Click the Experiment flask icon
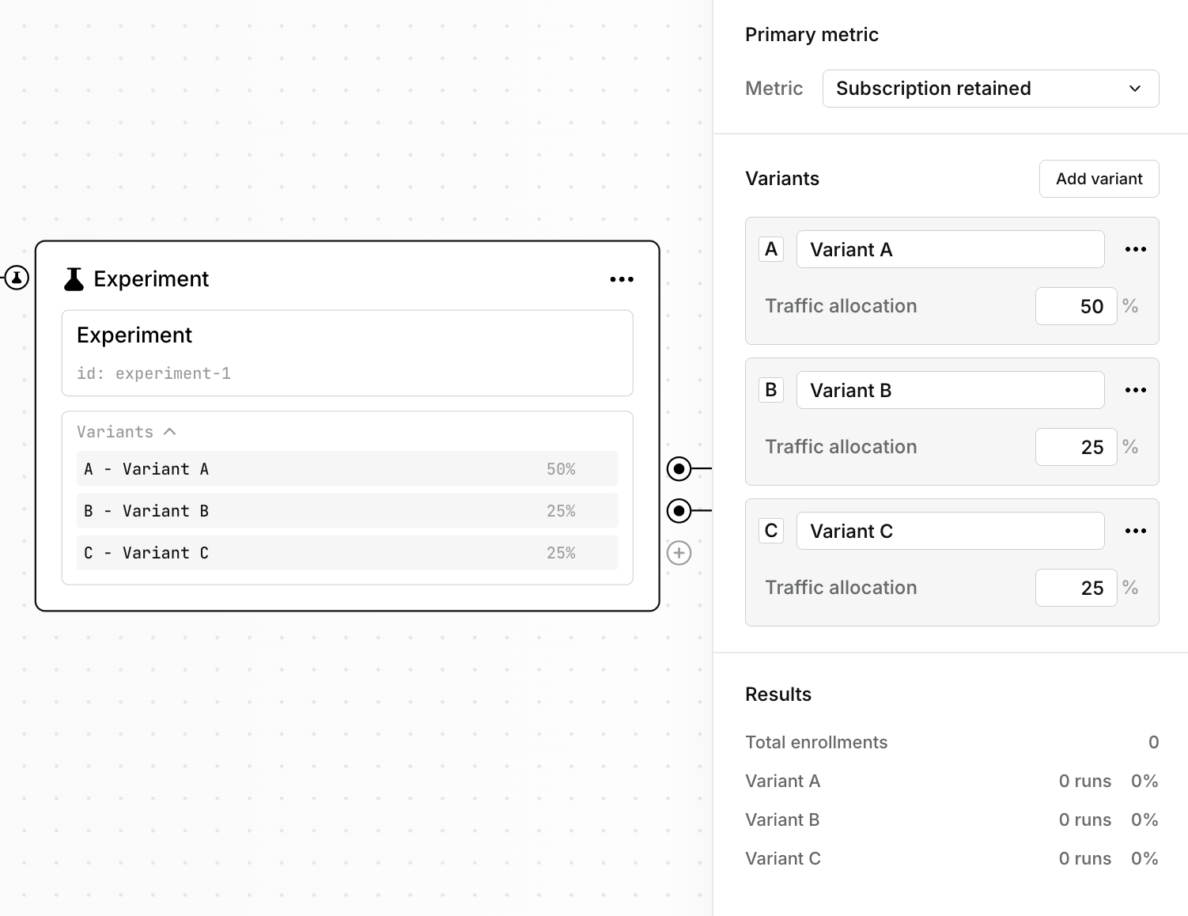This screenshot has height=916, width=1188. point(74,279)
